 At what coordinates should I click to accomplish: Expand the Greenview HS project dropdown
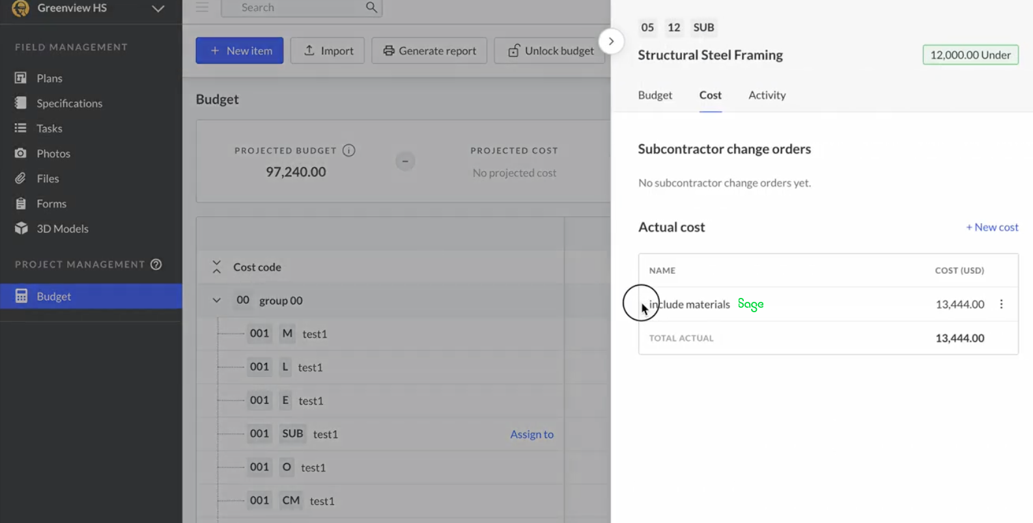tap(158, 8)
